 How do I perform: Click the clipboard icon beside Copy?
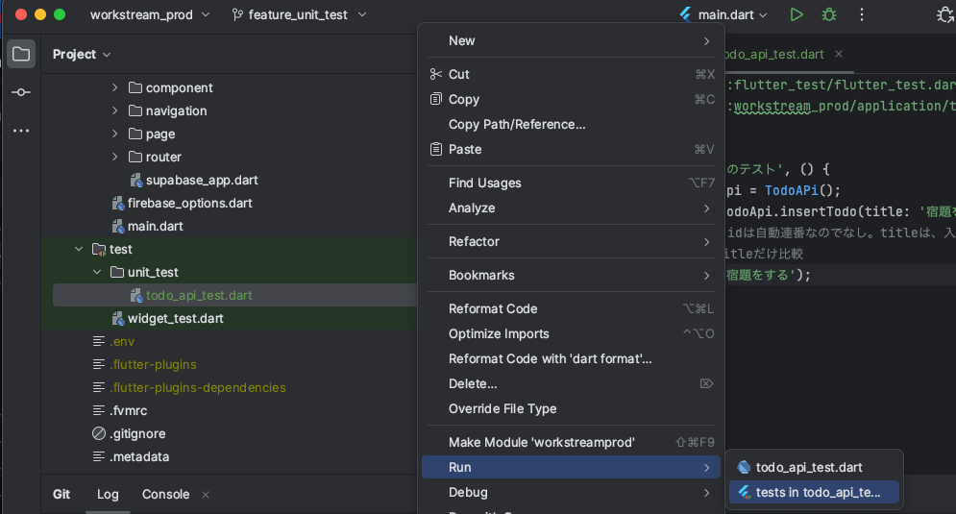click(x=436, y=99)
